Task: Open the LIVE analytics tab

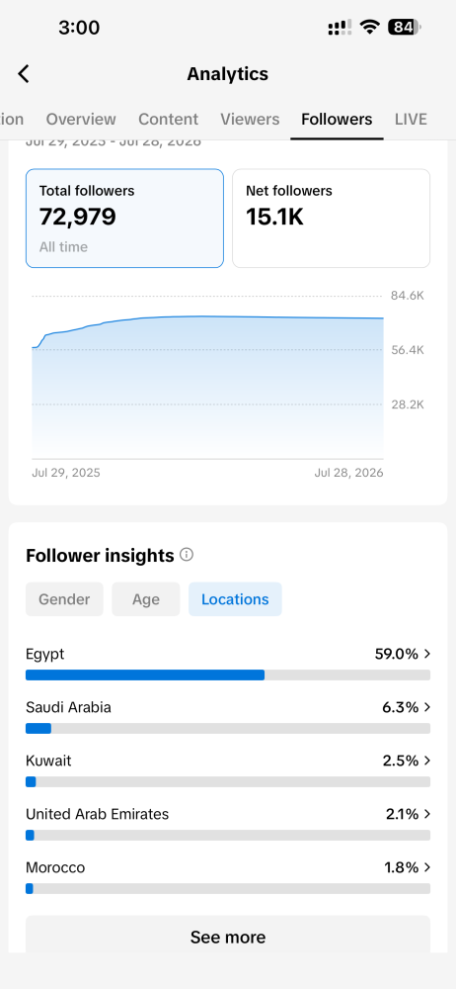Action: (x=411, y=120)
